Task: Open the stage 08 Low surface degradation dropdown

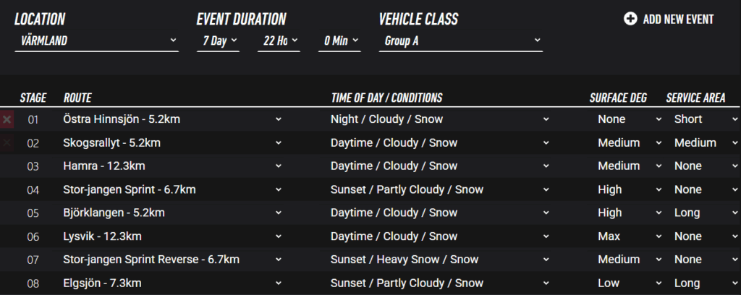Action: [628, 283]
